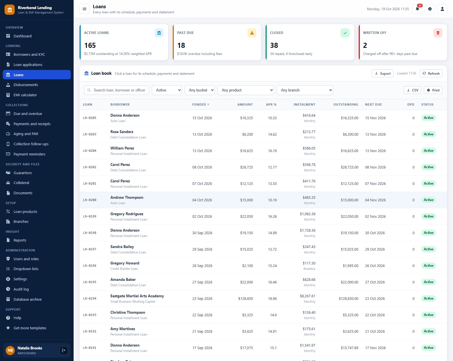Go to Documents in sidebar

coord(37,193)
